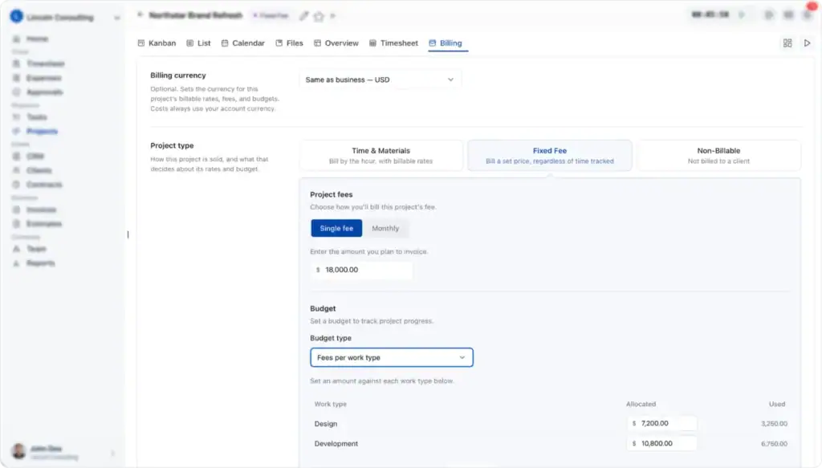Screen dimensions: 822x468
Task: Click the Development allocated amount field
Action: [x=662, y=443]
